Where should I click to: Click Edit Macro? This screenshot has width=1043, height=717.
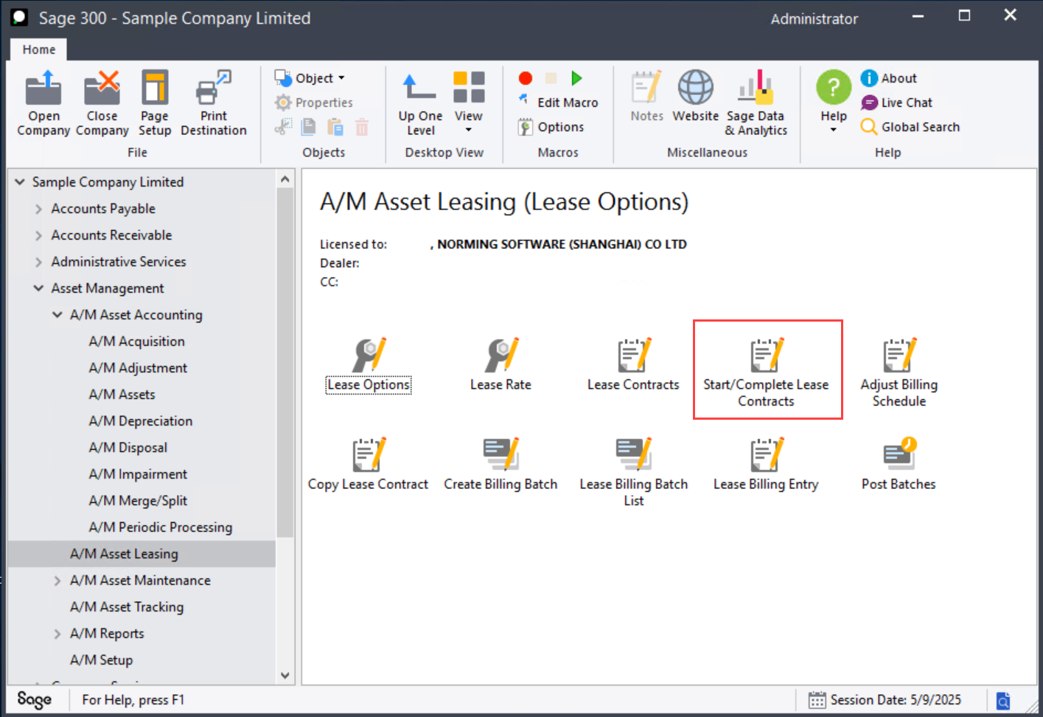(559, 103)
